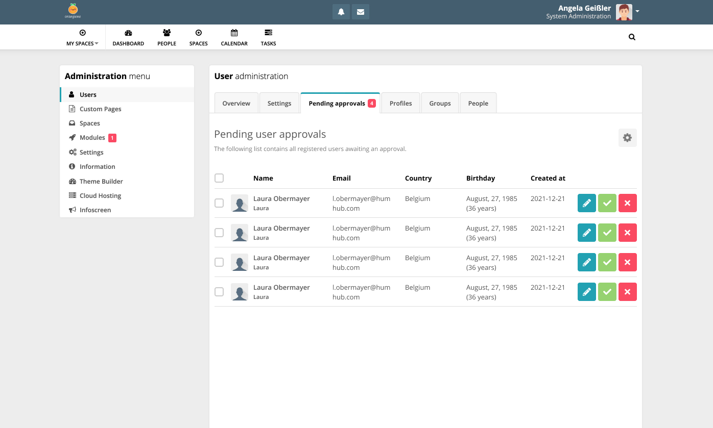This screenshot has width=713, height=428.
Task: Go to Cloud Hosting settings
Action: pos(100,195)
